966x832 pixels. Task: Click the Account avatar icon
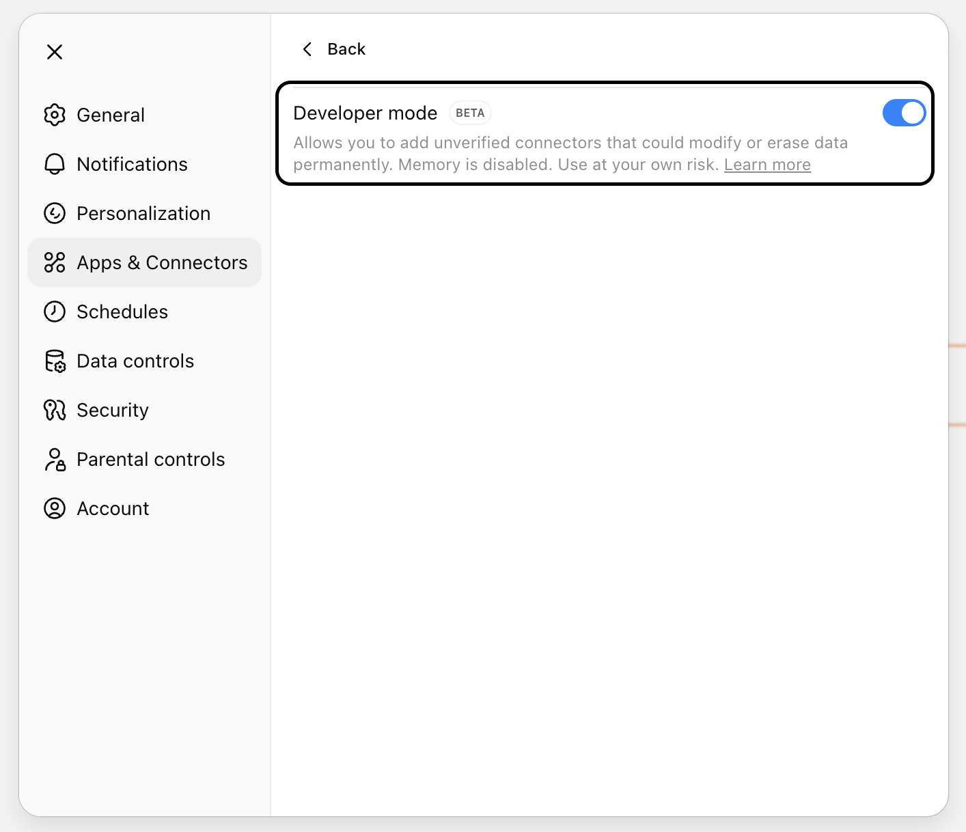[x=55, y=508]
